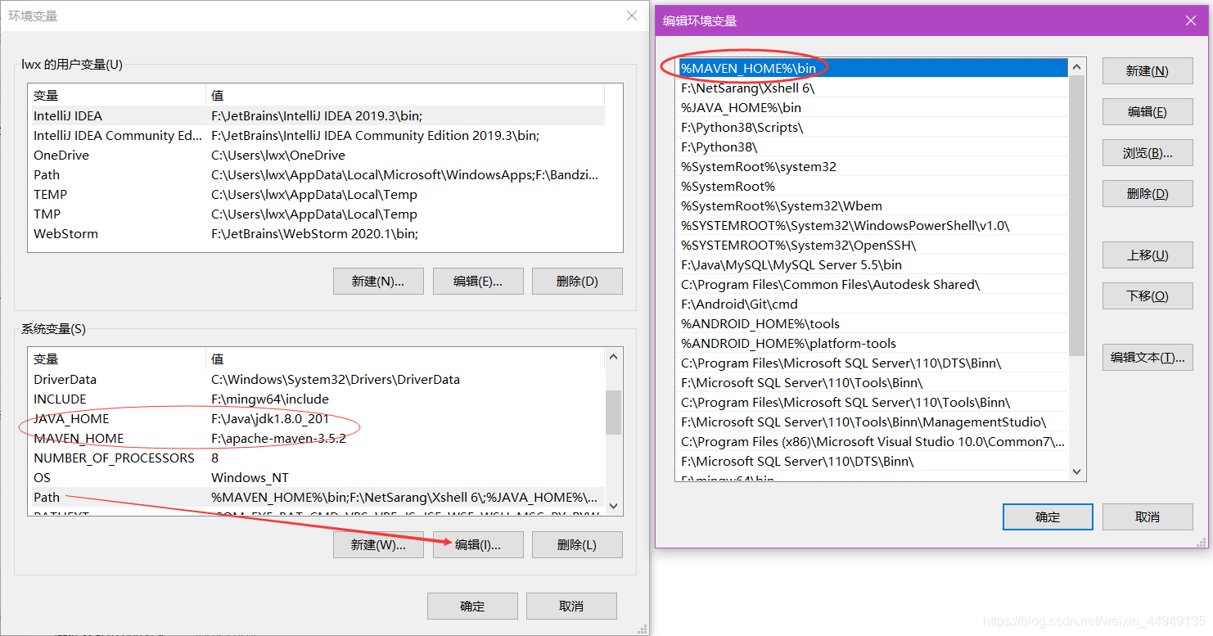This screenshot has width=1213, height=636.
Task: Close the 编辑环境变量 dialog with X
Action: [x=1191, y=20]
